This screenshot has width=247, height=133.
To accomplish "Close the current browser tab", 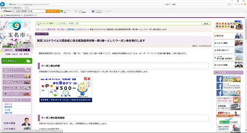I will click(x=24, y=8).
